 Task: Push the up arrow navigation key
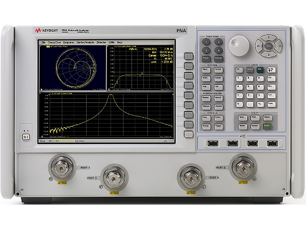coord(269,38)
